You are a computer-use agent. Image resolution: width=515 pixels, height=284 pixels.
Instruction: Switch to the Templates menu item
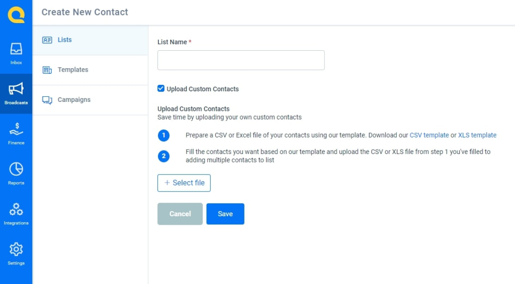[91, 70]
